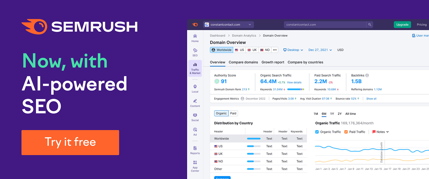Click the Pages/Visits 3.08 metric

tap(285, 98)
